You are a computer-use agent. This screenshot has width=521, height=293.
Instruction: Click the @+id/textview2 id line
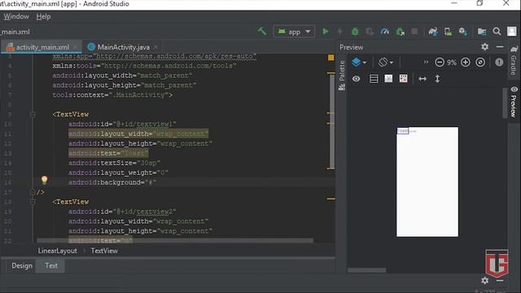(122, 212)
